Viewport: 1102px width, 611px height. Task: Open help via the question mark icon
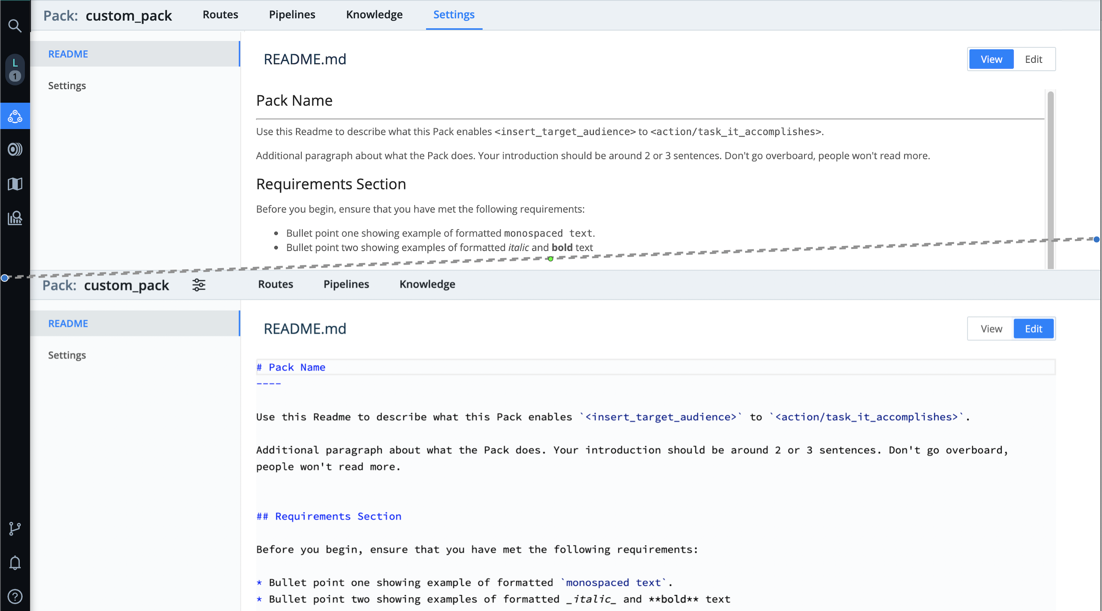15,597
